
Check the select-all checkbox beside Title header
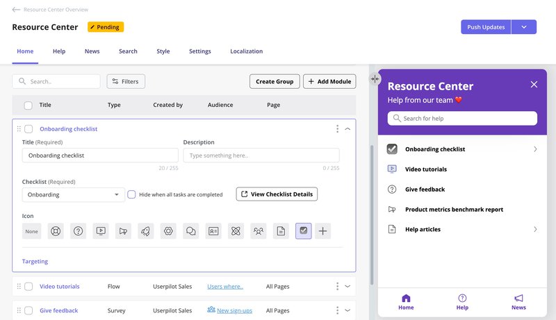28,106
